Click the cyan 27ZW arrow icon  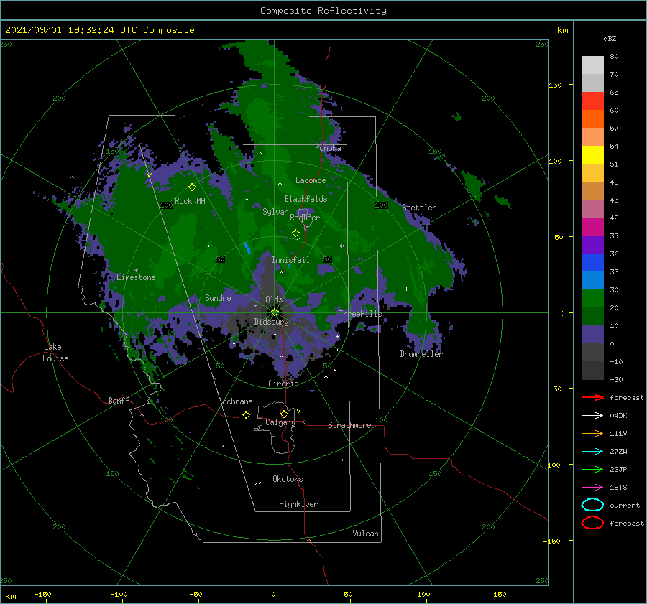pyautogui.click(x=592, y=452)
